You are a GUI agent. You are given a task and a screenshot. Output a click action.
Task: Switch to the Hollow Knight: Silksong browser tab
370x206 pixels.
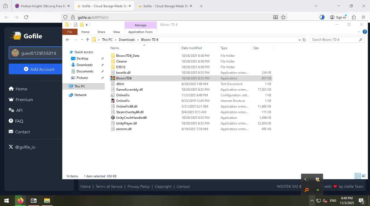pyautogui.click(x=42, y=6)
